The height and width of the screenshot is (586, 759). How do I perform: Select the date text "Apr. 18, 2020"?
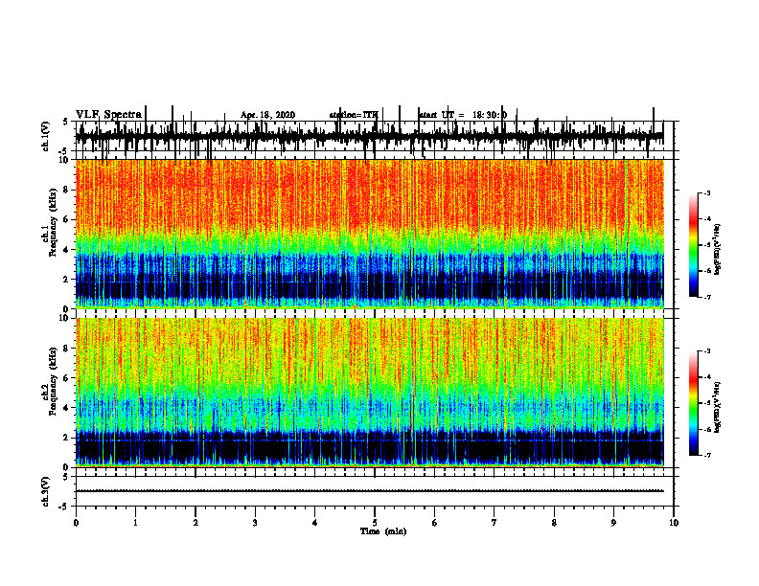click(x=267, y=115)
